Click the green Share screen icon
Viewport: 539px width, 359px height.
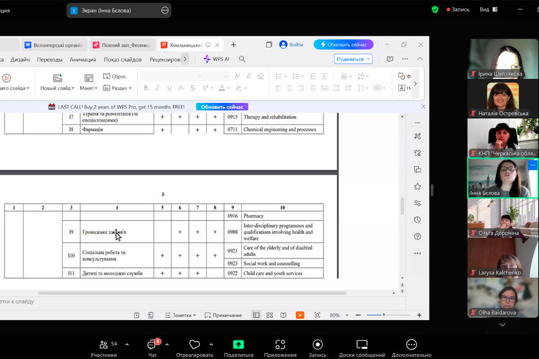click(x=238, y=345)
